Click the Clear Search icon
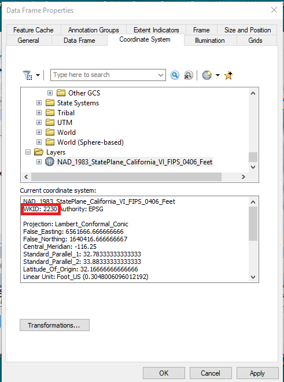The width and height of the screenshot is (284, 382). pos(188,75)
